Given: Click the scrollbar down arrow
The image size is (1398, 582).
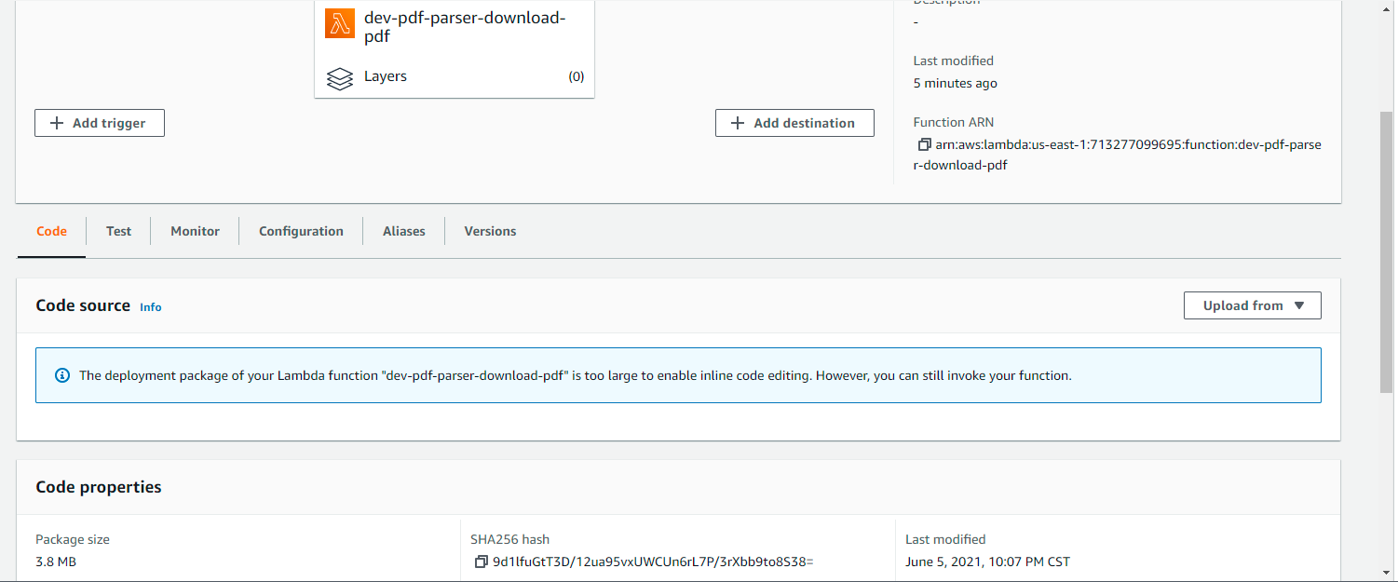Looking at the screenshot, I should point(1388,573).
